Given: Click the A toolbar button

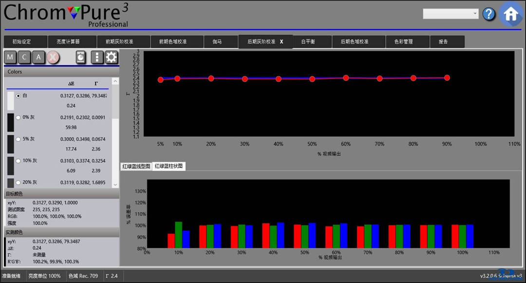Looking at the screenshot, I should tap(38, 57).
